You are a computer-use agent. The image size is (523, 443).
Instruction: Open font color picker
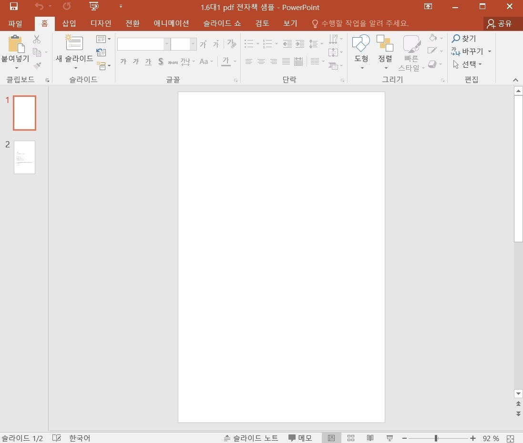click(x=226, y=61)
